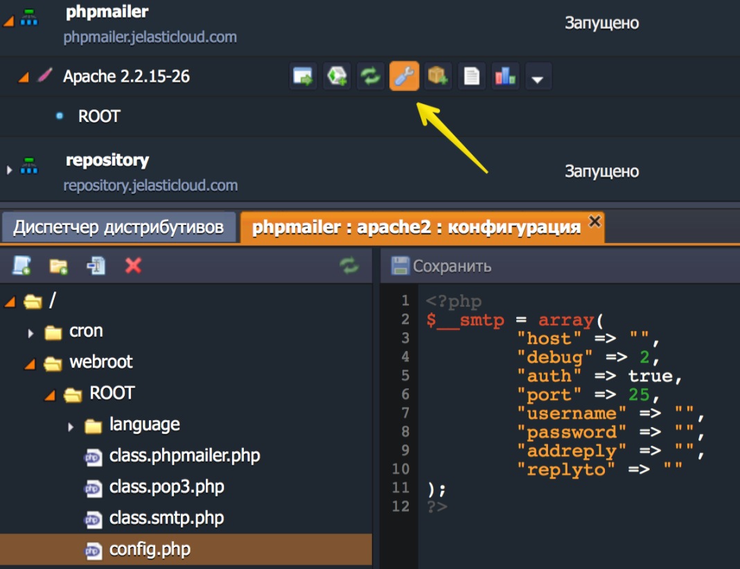The width and height of the screenshot is (740, 569).
Task: Collapse the phpmailer environment
Action: (8, 21)
